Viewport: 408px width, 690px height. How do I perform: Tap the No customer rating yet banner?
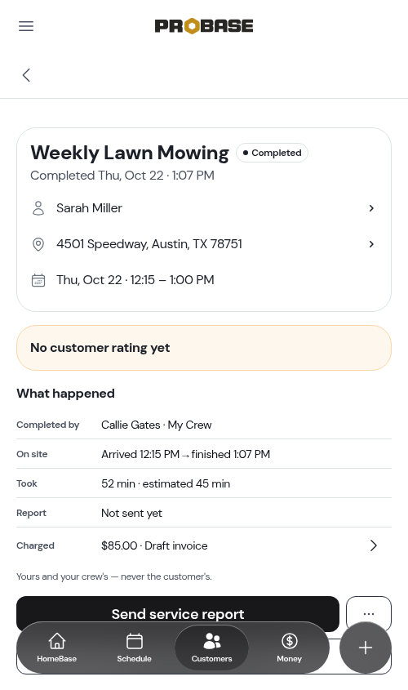(204, 348)
